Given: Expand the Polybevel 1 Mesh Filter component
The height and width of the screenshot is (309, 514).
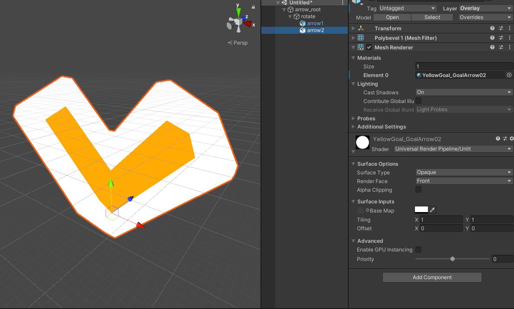Looking at the screenshot, I should click(x=353, y=38).
